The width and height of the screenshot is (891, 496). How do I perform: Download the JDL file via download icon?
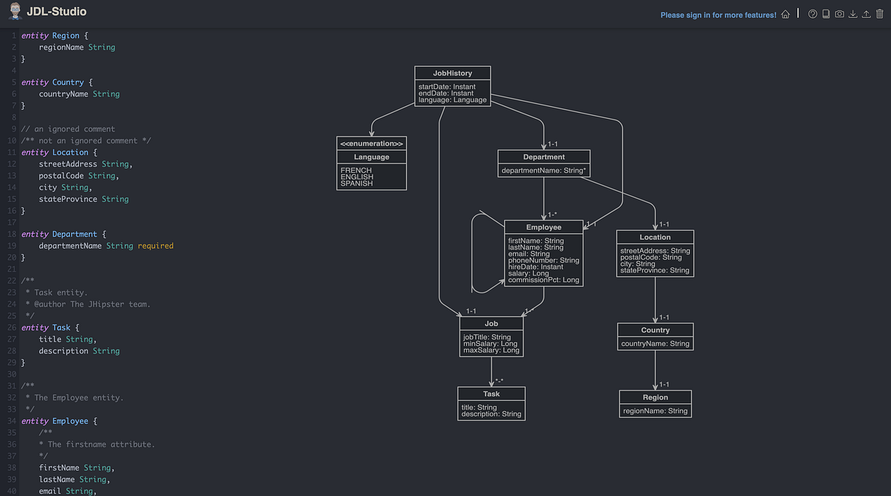coord(852,13)
